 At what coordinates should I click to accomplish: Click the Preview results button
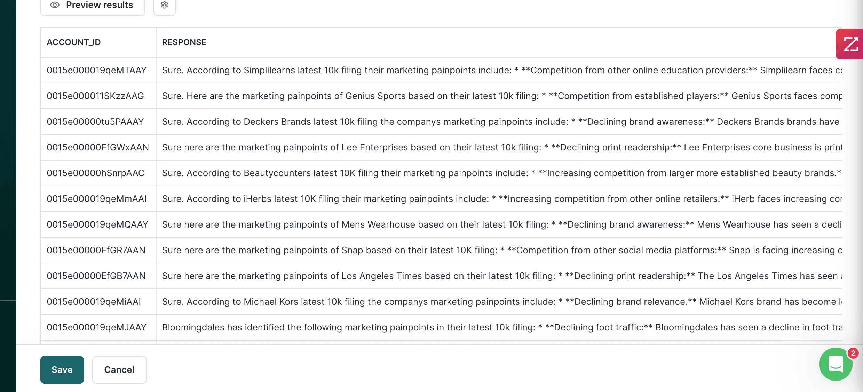tap(93, 6)
